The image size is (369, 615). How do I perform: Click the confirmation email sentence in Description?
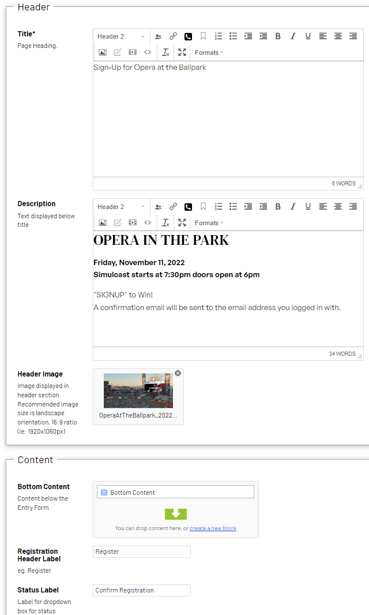(217, 307)
